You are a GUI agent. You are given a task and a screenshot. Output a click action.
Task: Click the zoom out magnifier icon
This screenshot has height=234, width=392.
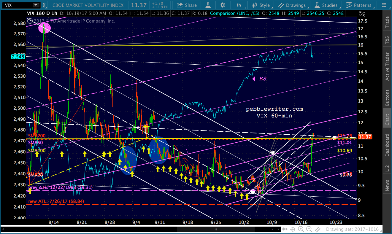[x=309, y=229]
